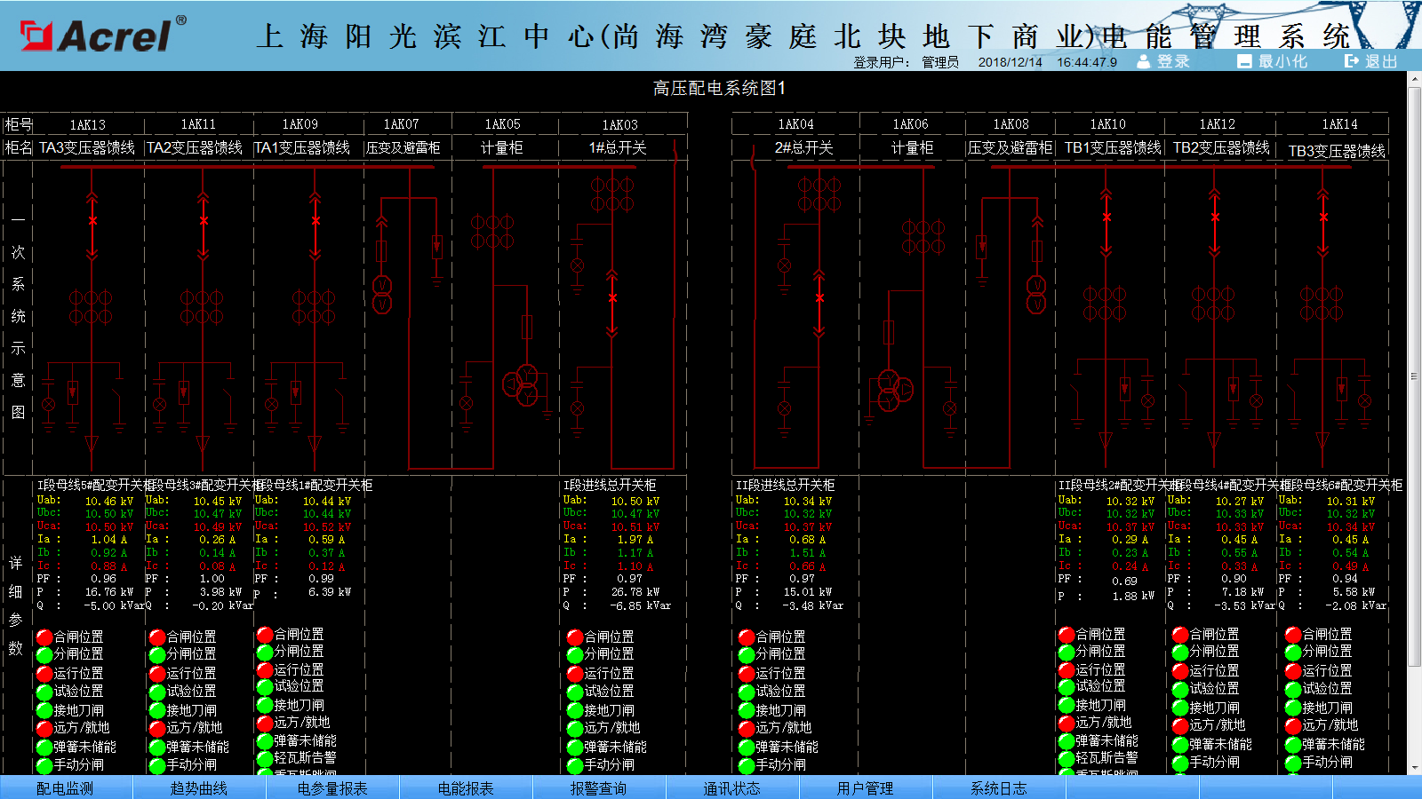Click the TA3变压器馈线 cabinet name header
1422x799 pixels.
click(87, 147)
